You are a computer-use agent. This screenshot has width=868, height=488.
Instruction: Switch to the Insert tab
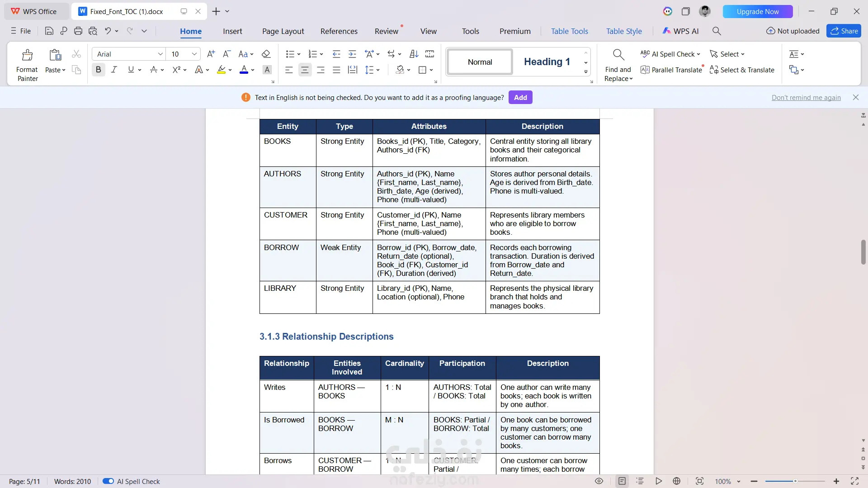(x=232, y=31)
